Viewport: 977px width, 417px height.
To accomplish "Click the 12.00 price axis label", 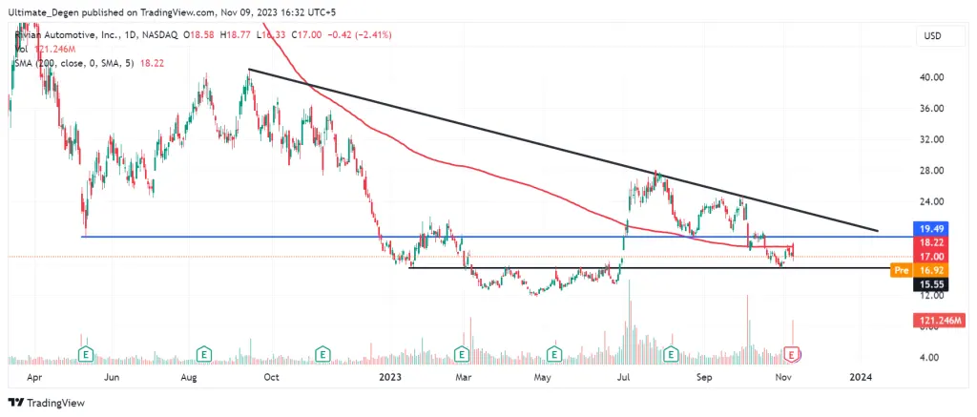I will (x=933, y=296).
